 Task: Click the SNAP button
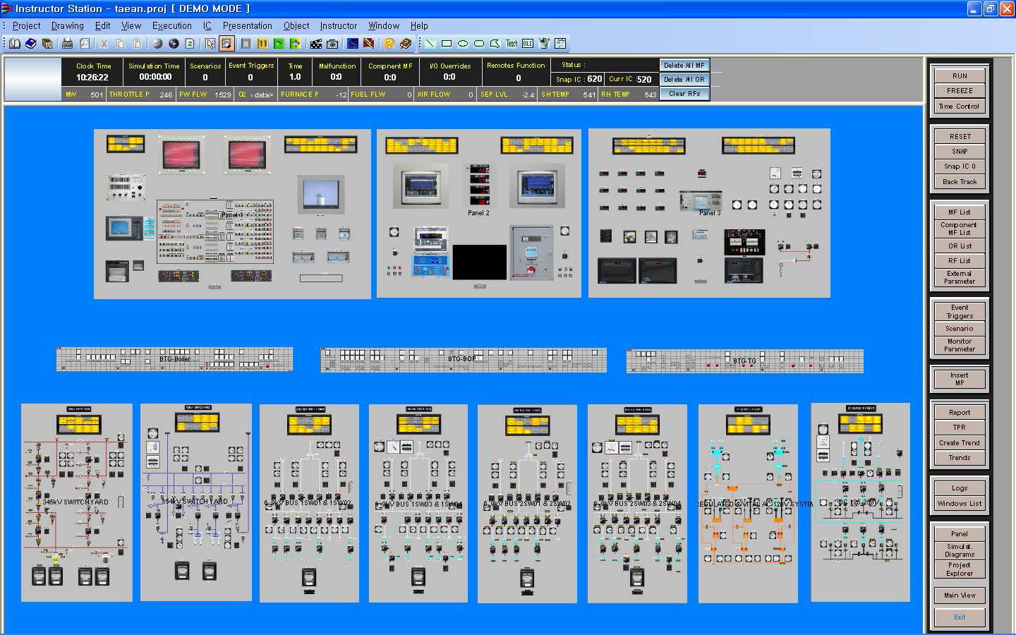click(x=960, y=152)
